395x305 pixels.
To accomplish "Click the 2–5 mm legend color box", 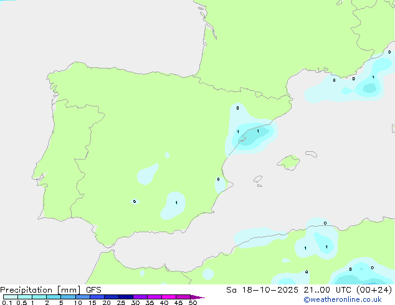I will tap(54, 297).
